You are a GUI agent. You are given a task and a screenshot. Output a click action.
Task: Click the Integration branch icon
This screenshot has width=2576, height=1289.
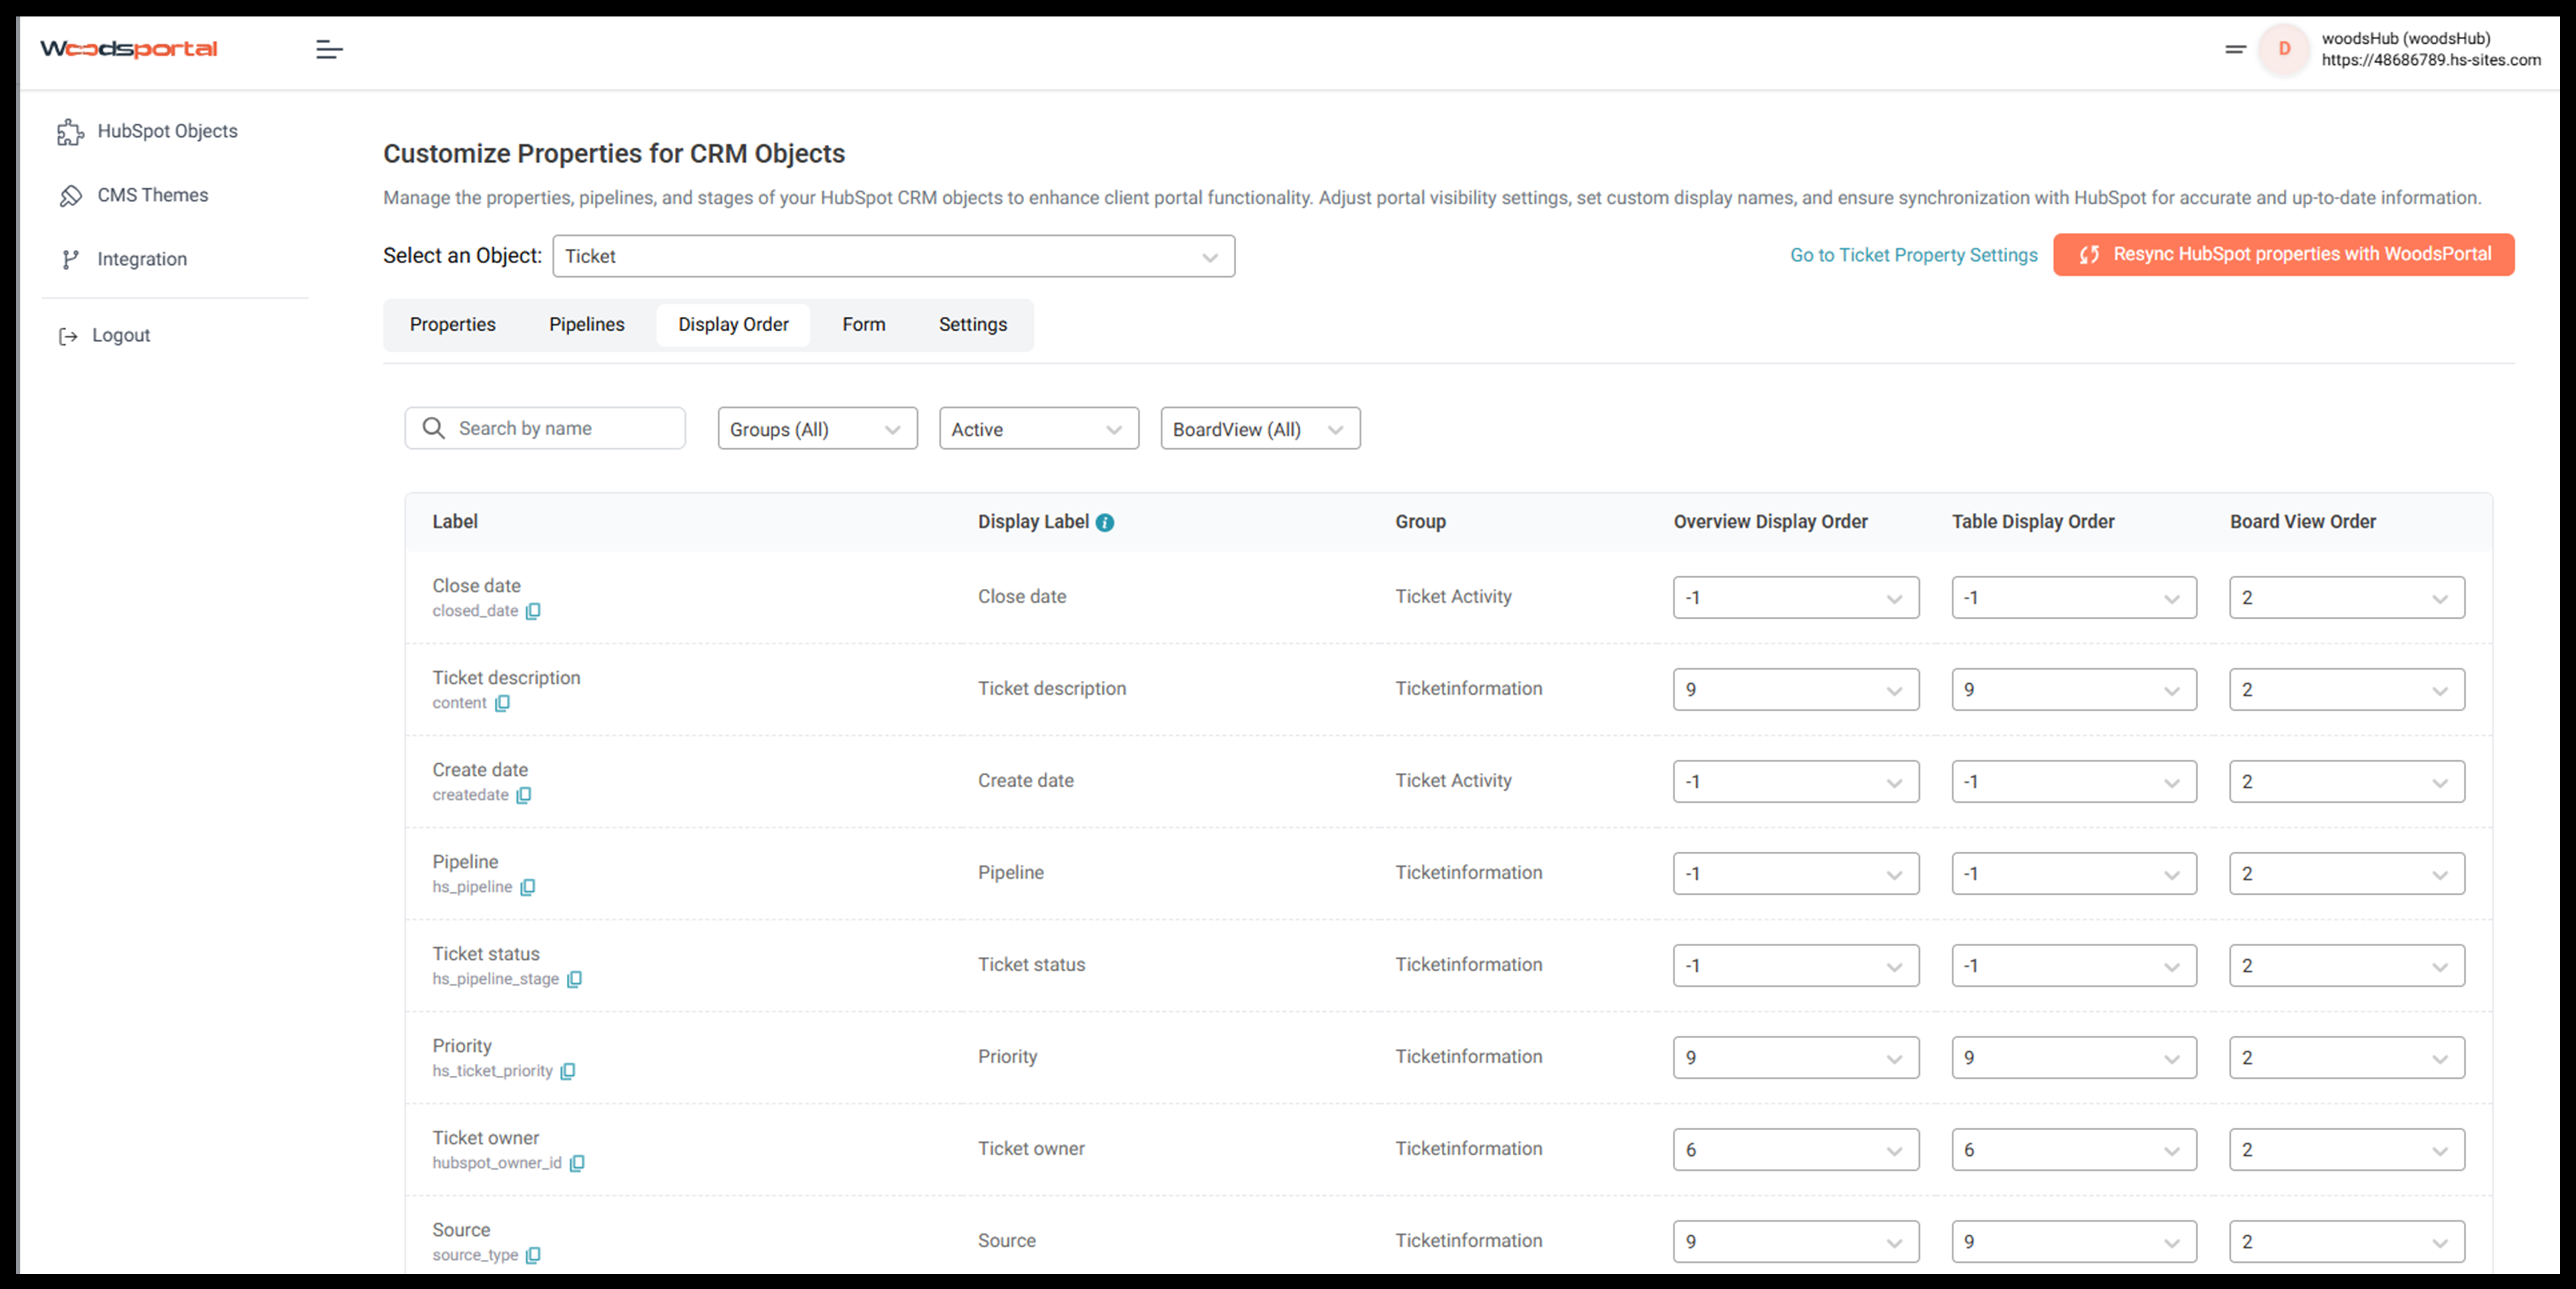[x=70, y=260]
